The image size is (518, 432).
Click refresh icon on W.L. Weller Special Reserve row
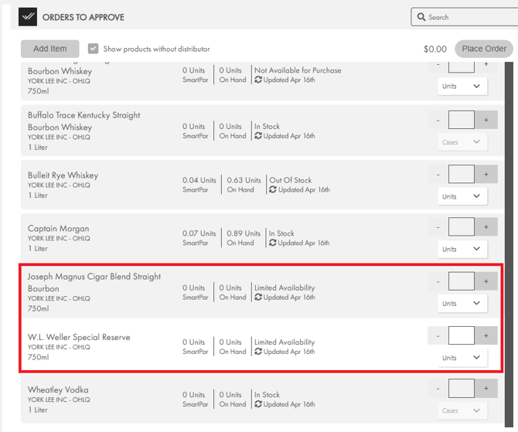tap(258, 352)
